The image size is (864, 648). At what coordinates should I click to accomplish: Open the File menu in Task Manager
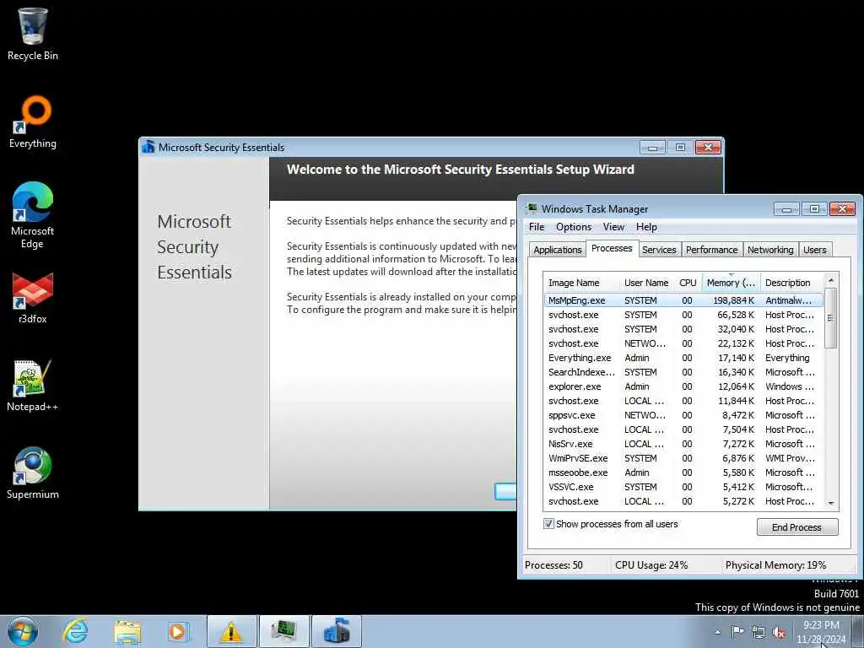pyautogui.click(x=536, y=227)
